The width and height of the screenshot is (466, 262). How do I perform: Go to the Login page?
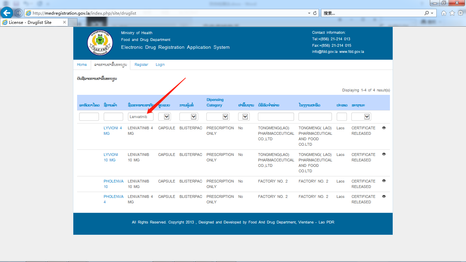160,64
